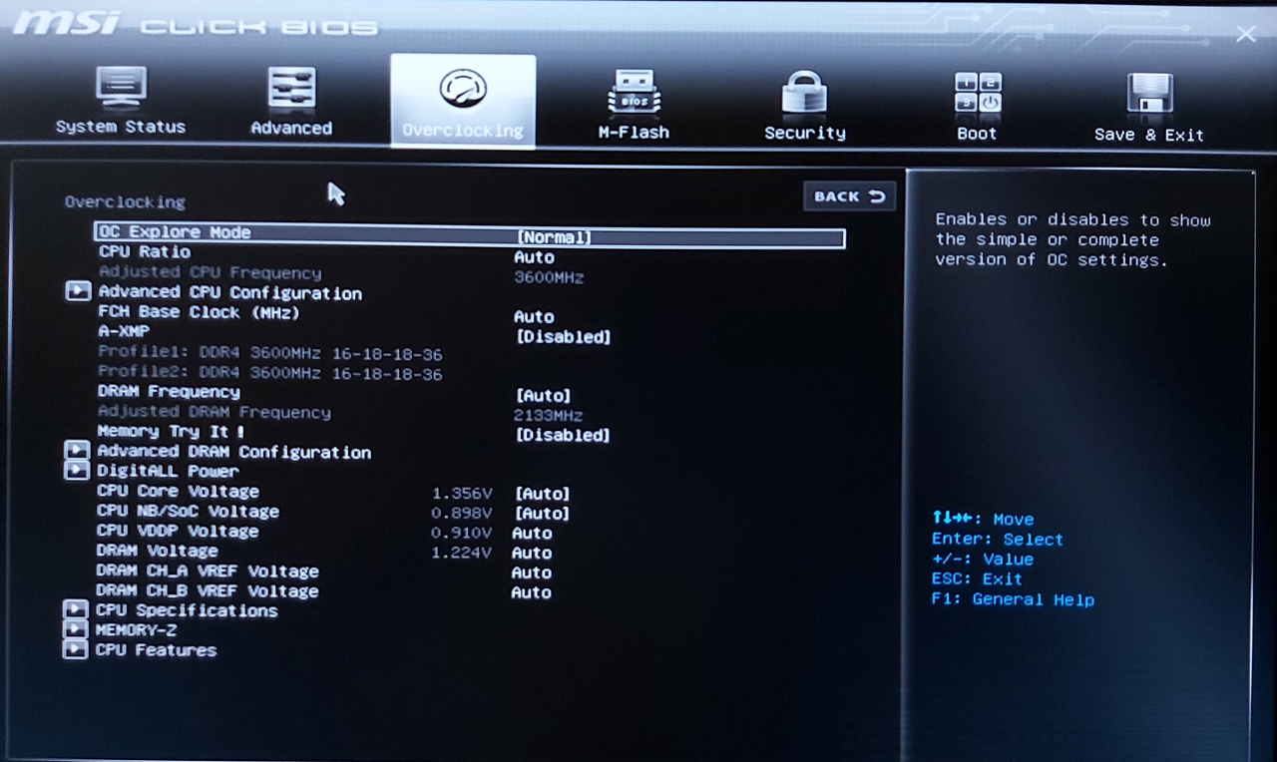Toggle the A-XMP Disabled setting
The image size is (1277, 762).
[563, 337]
